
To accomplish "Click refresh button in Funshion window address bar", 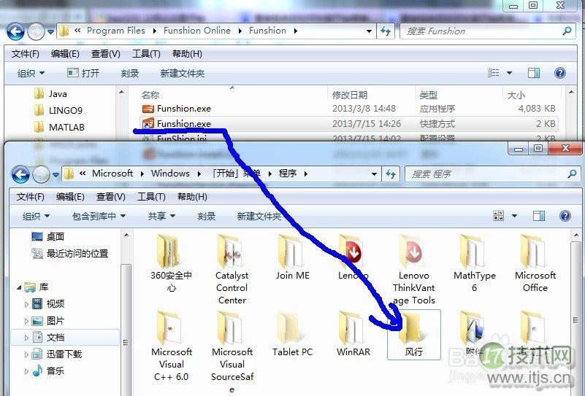I will [386, 31].
